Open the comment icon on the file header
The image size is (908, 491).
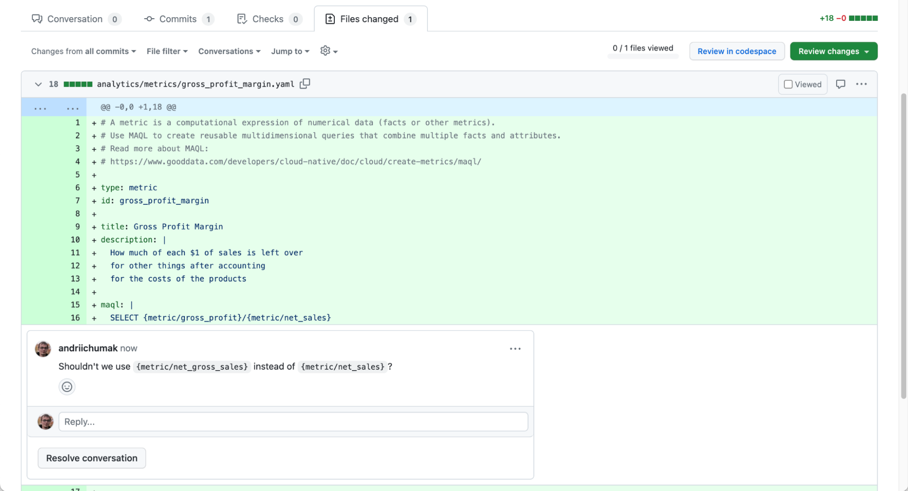(x=840, y=84)
